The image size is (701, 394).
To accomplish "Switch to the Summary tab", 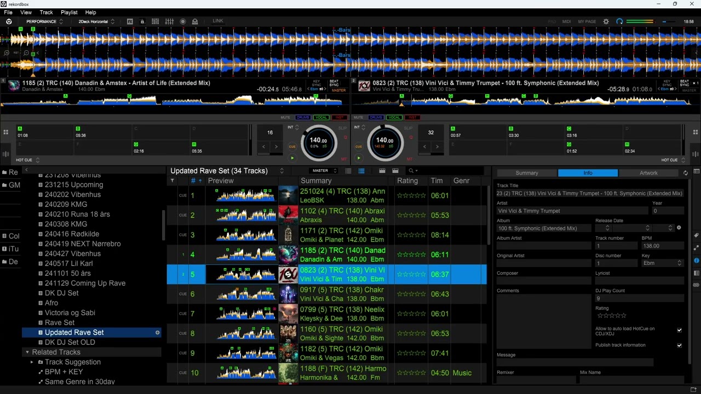I will point(527,173).
